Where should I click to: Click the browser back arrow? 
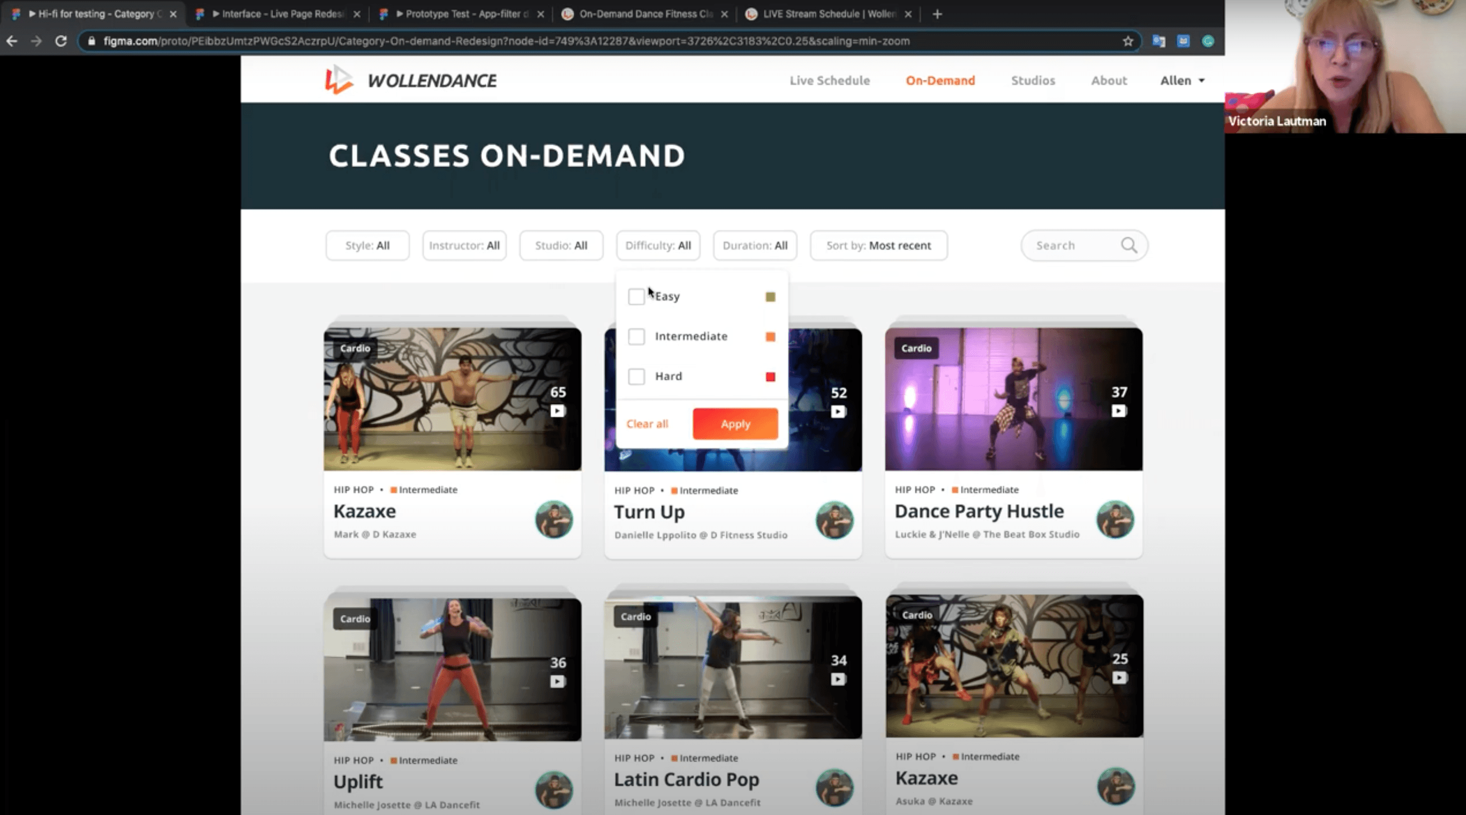coord(12,41)
